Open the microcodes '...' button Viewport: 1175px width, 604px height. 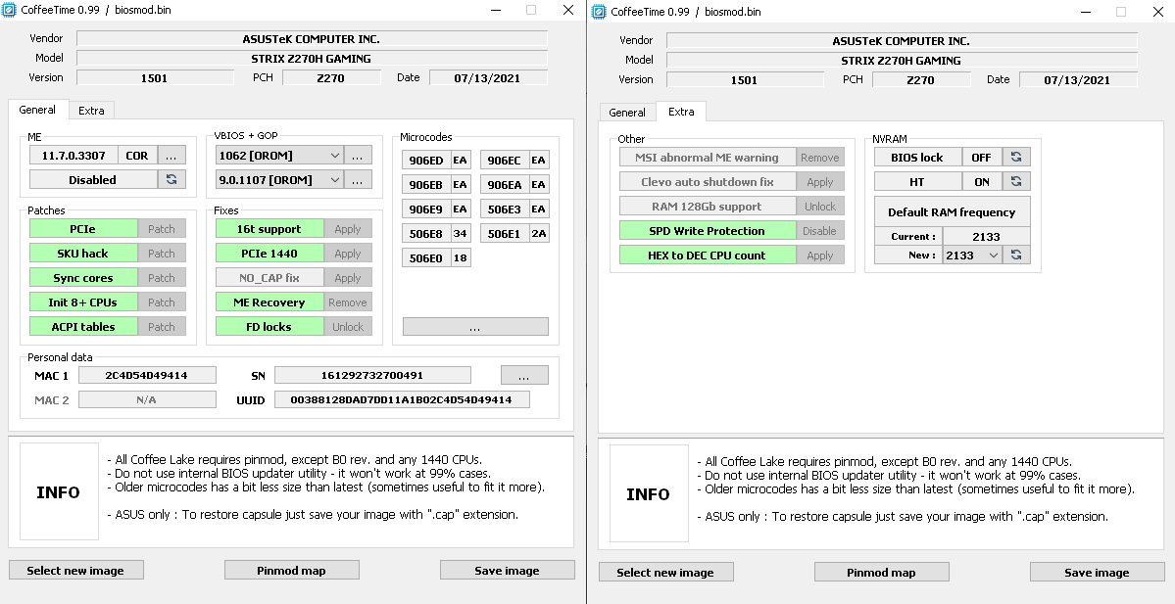click(475, 327)
